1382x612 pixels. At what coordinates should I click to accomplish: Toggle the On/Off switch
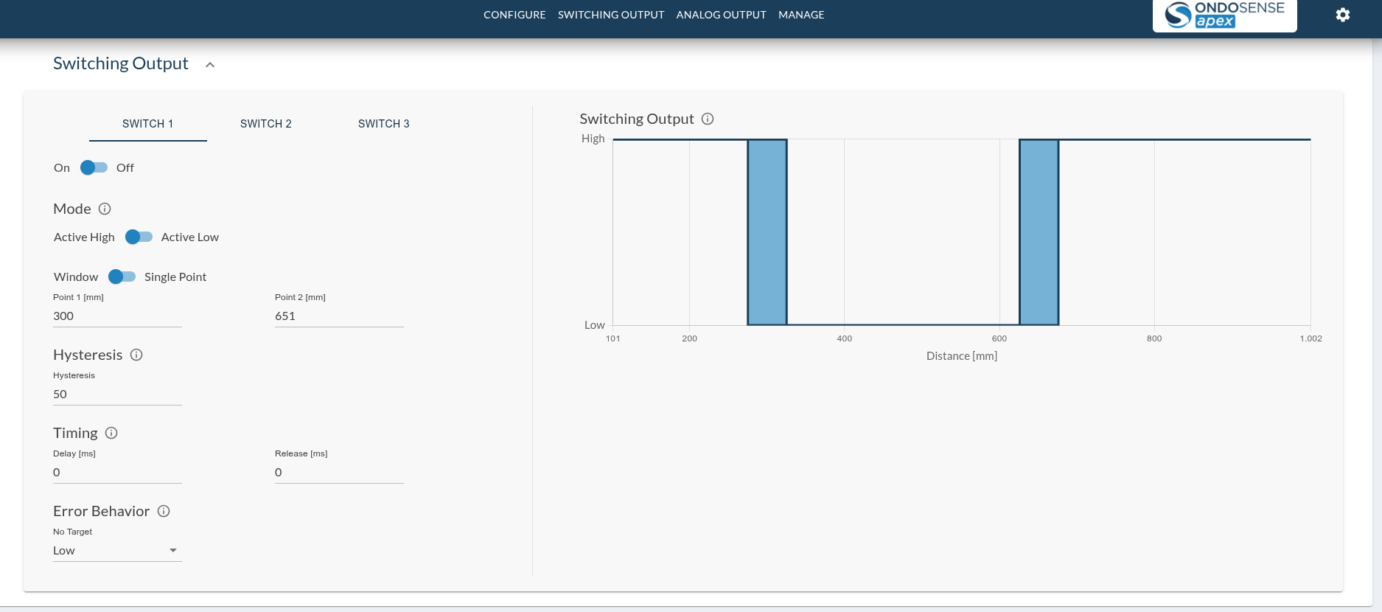(x=94, y=167)
